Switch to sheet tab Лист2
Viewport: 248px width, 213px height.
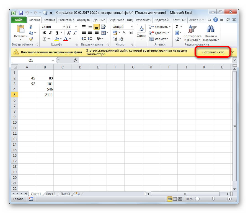51,194
